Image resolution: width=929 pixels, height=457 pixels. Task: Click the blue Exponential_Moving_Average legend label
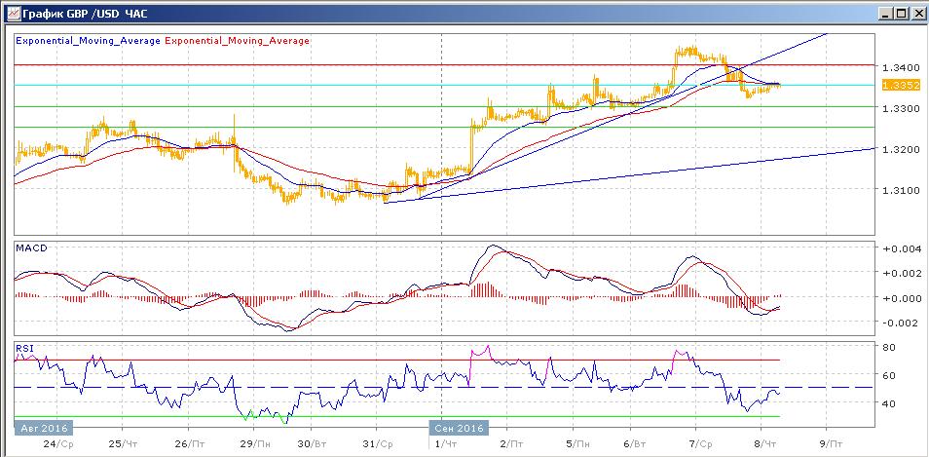(89, 41)
